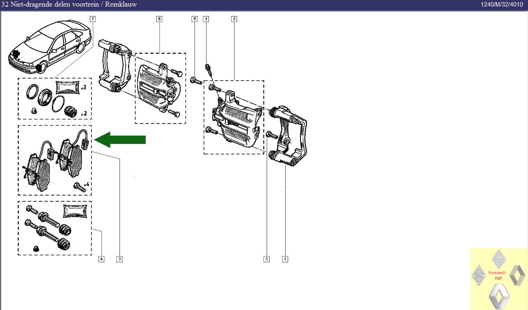This screenshot has height=310, width=528.
Task: Click part number 1 callout box
Action: 284,259
